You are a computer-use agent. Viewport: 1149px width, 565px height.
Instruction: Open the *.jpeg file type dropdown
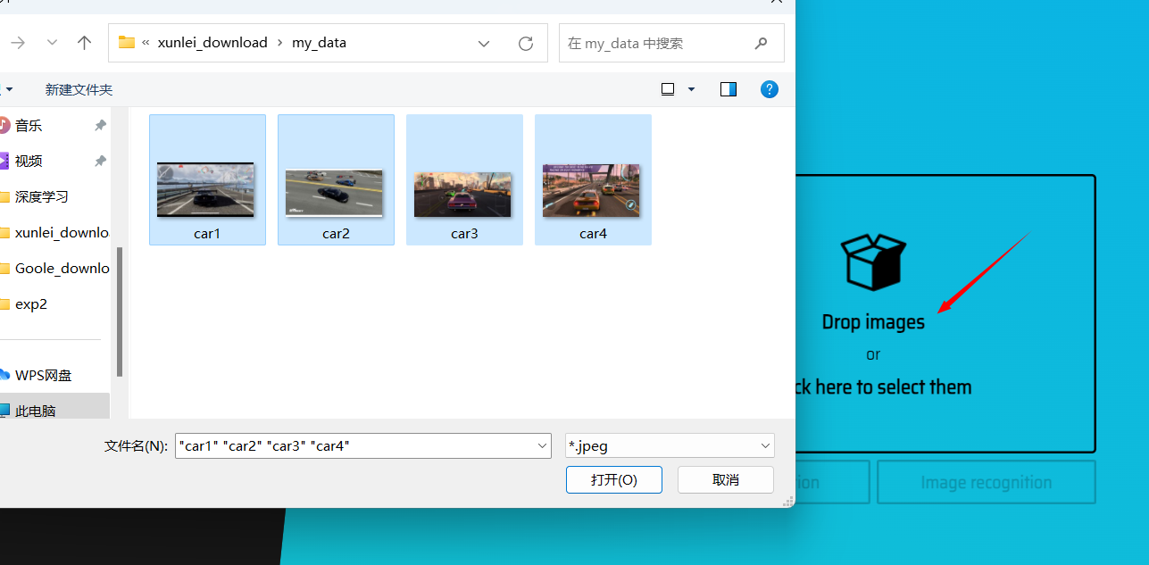[670, 445]
